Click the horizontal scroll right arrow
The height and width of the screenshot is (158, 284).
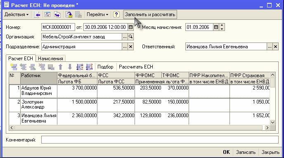click(267, 127)
